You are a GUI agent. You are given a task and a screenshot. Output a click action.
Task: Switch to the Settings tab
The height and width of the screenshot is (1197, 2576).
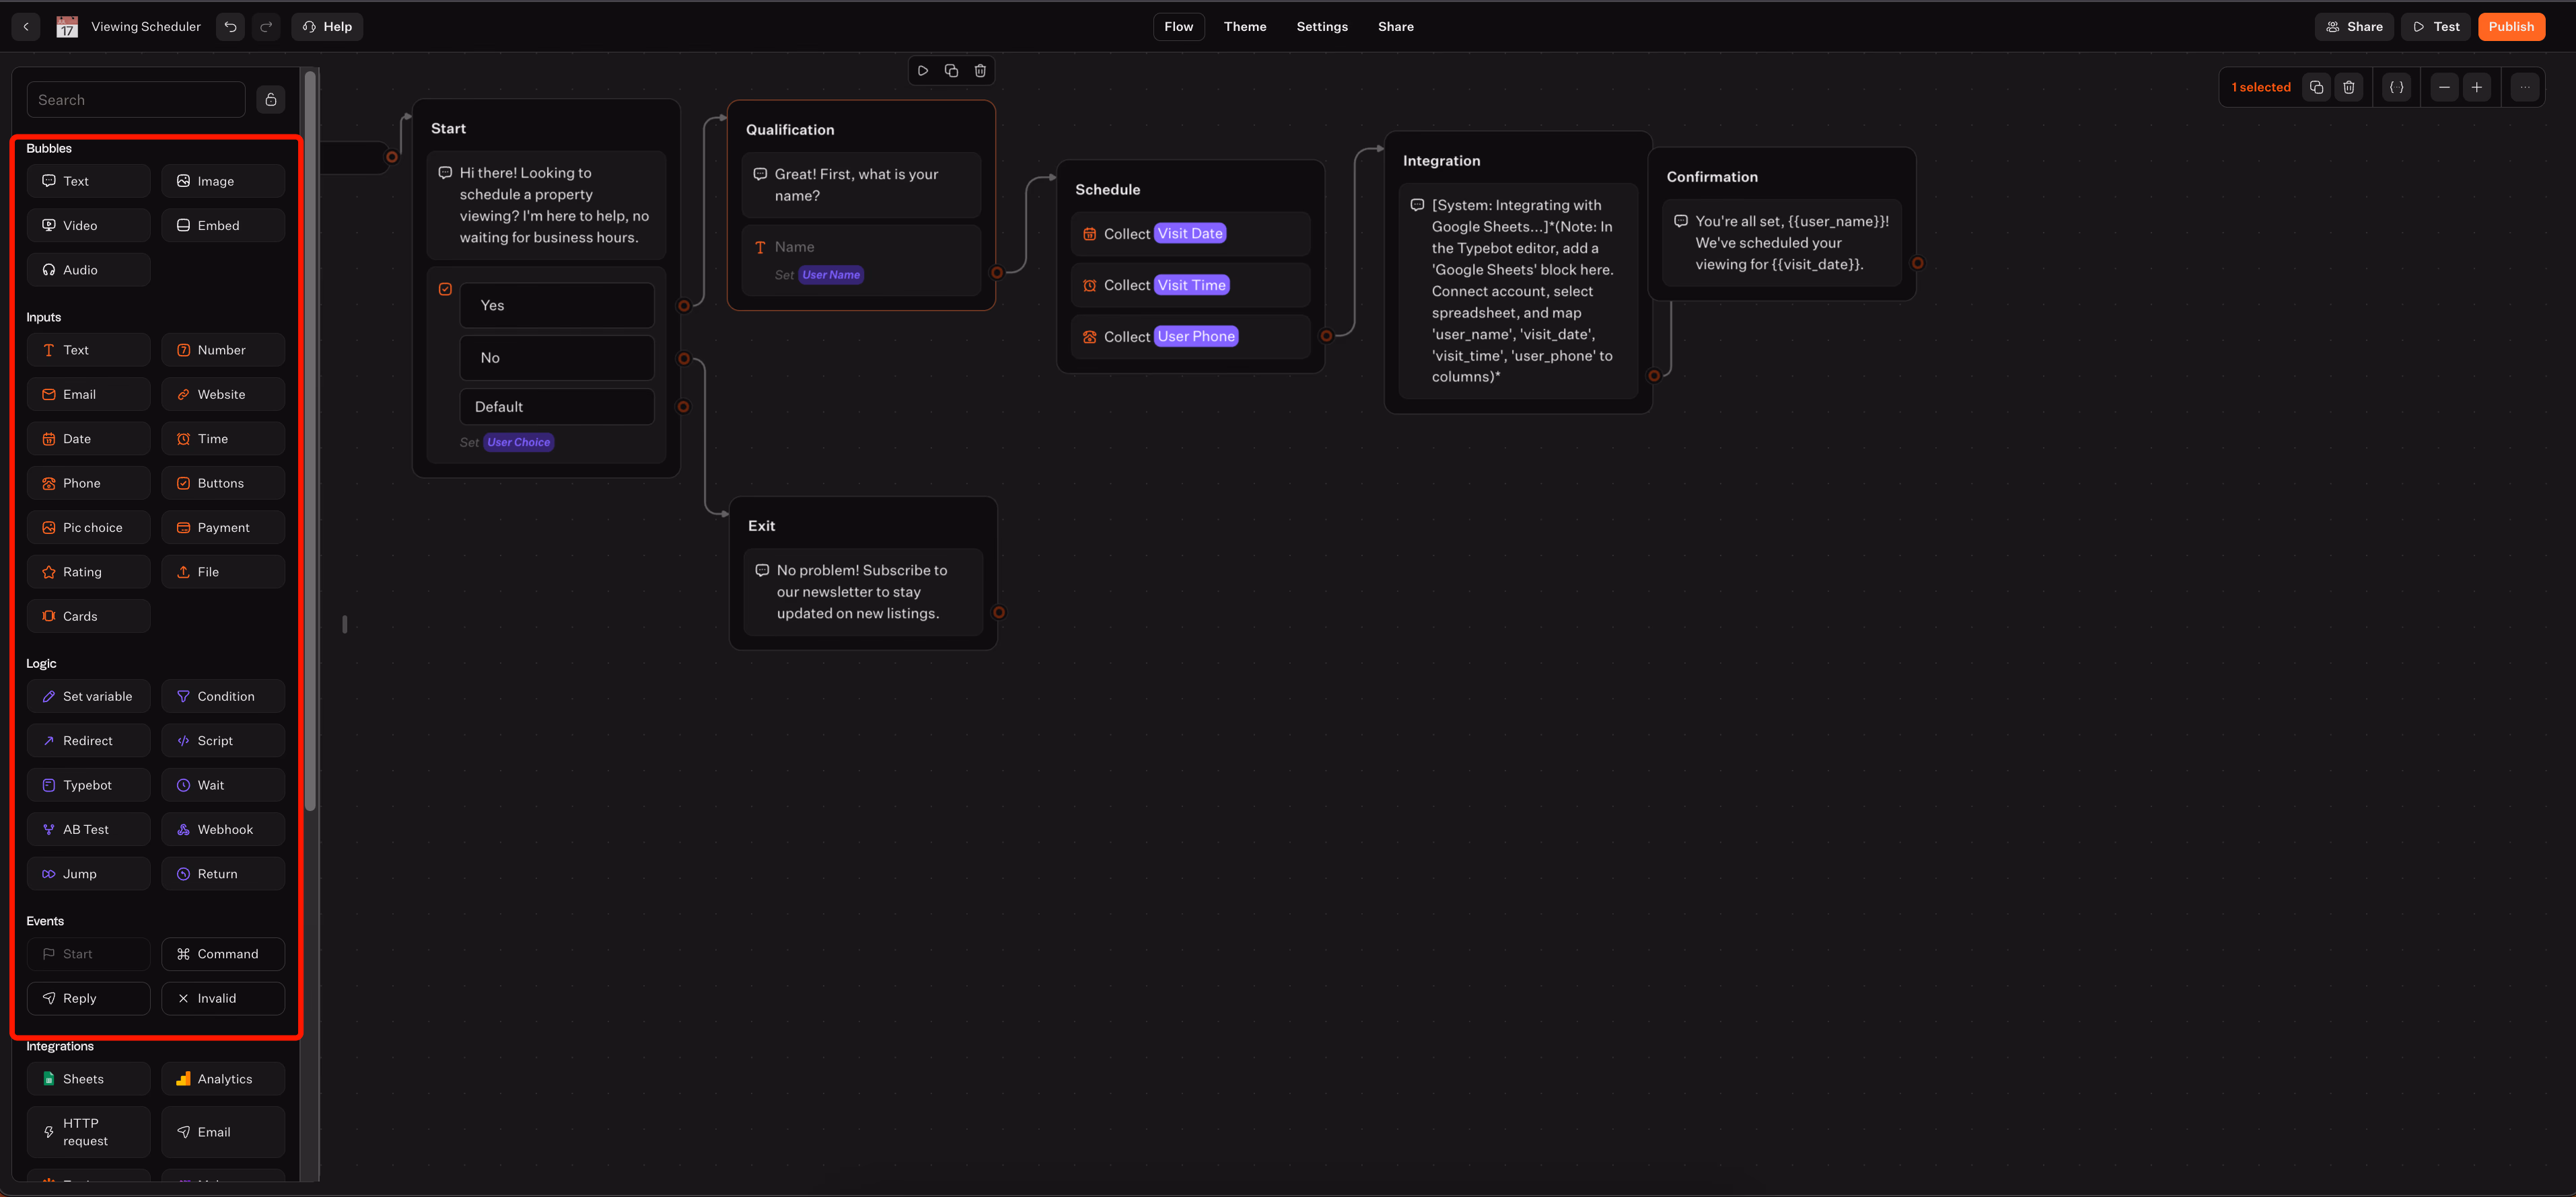pyautogui.click(x=1321, y=27)
